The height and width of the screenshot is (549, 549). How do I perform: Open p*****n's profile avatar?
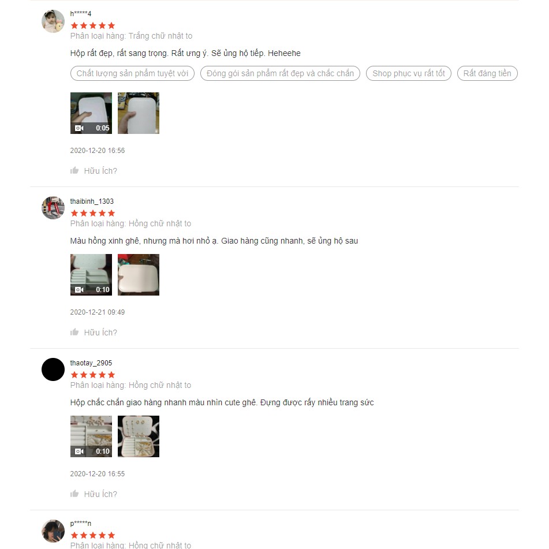tap(53, 531)
